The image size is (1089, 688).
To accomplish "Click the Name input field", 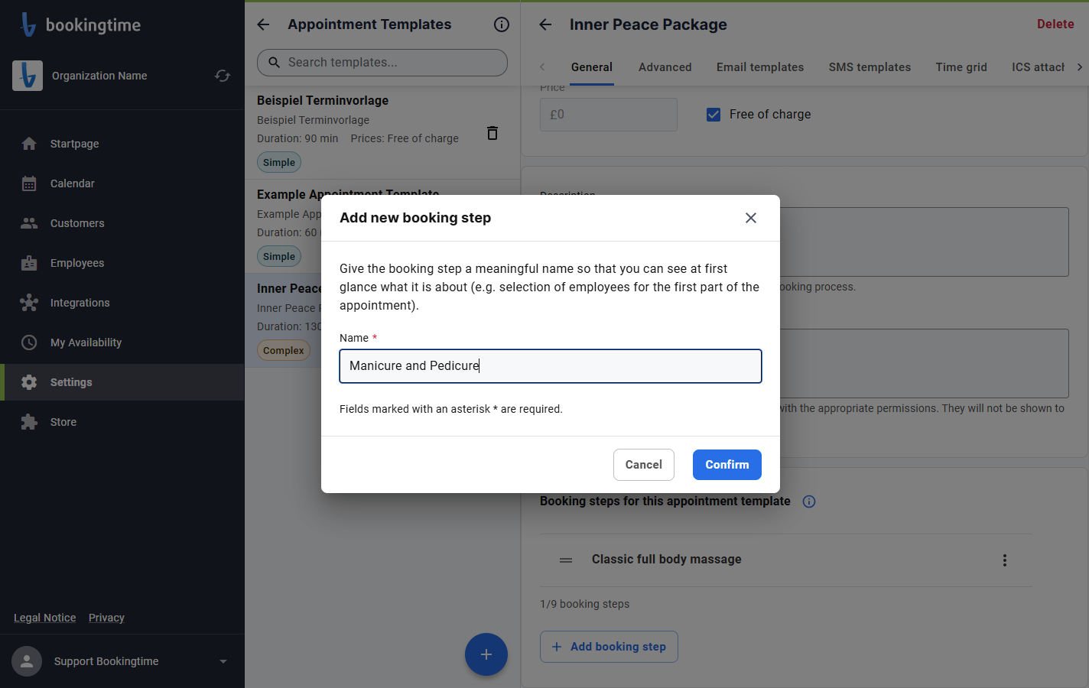I will point(551,366).
